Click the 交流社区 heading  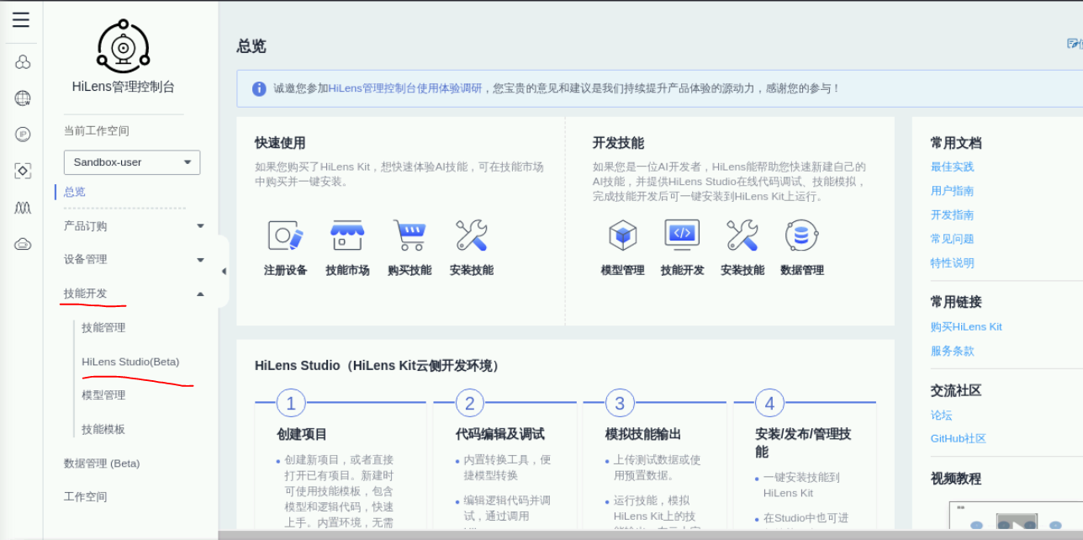[x=956, y=391]
